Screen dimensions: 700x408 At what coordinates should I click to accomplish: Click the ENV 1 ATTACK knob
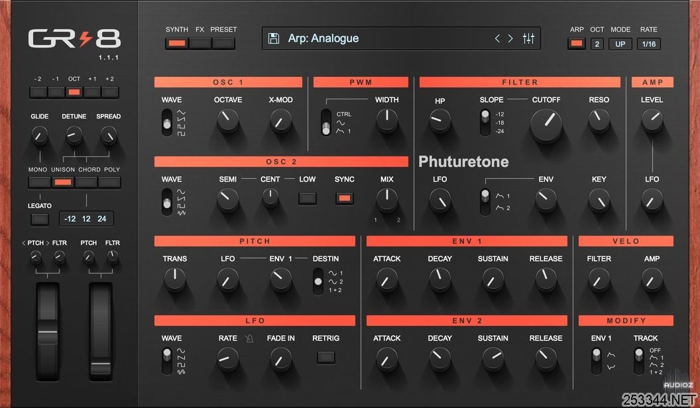(x=386, y=279)
